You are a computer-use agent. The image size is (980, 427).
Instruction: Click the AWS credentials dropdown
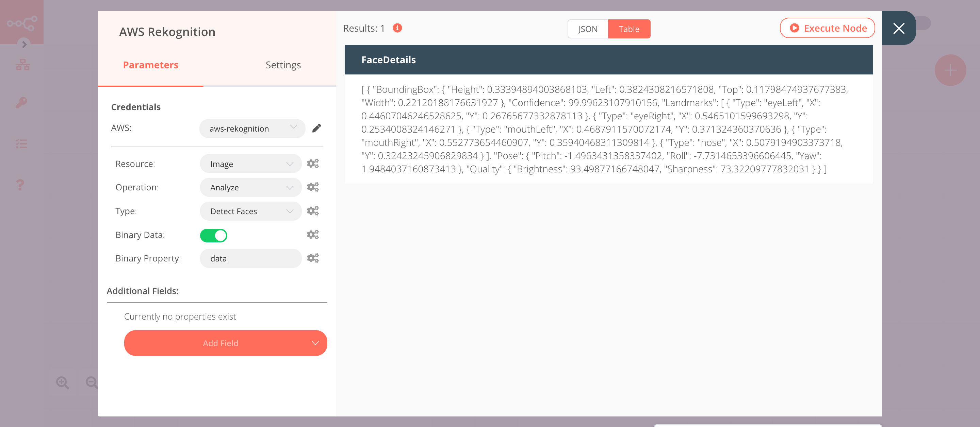pos(251,128)
